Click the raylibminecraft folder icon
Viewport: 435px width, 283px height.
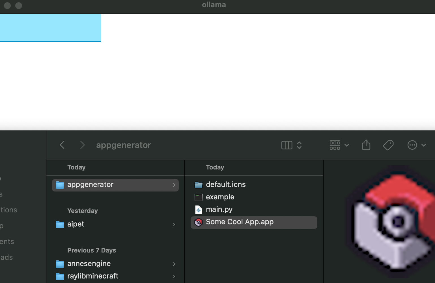(60, 277)
